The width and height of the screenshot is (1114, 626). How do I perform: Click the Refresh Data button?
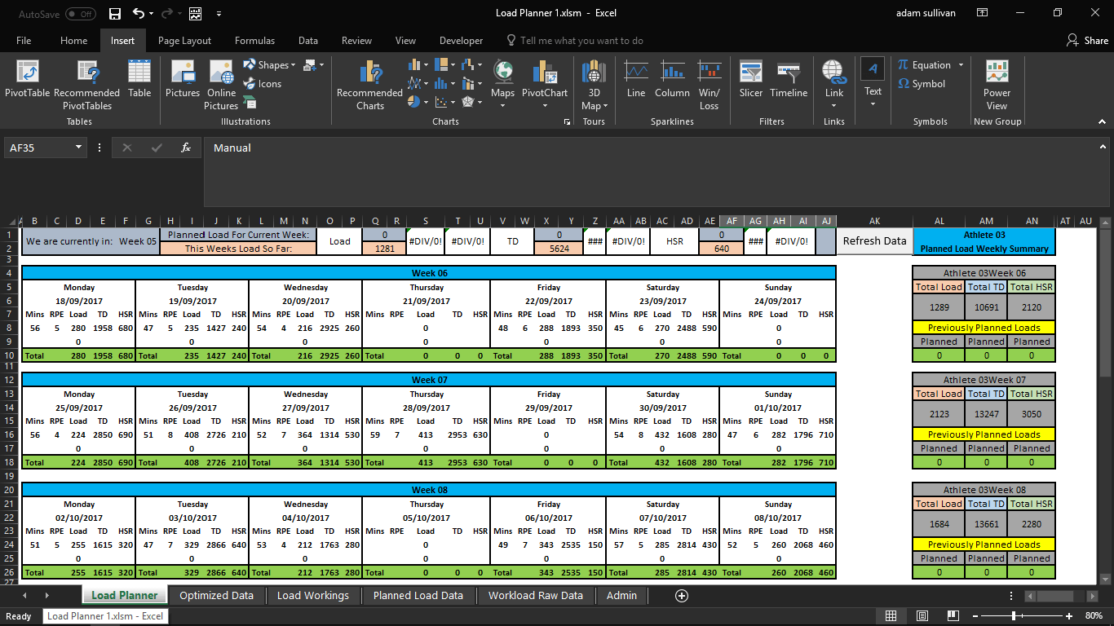(x=874, y=240)
